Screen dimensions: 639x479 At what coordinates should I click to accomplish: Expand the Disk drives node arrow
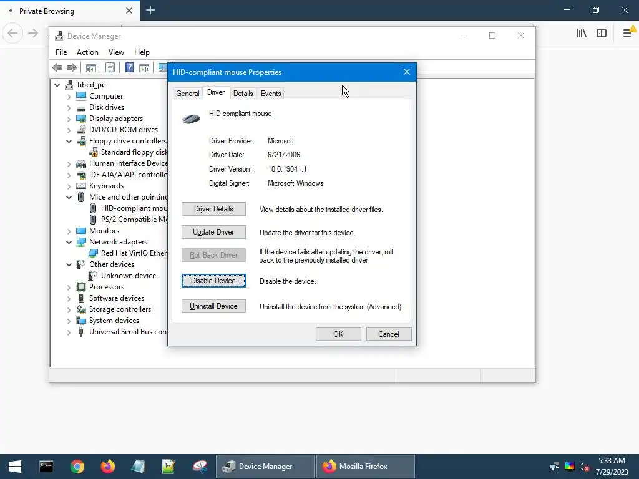[x=69, y=107]
